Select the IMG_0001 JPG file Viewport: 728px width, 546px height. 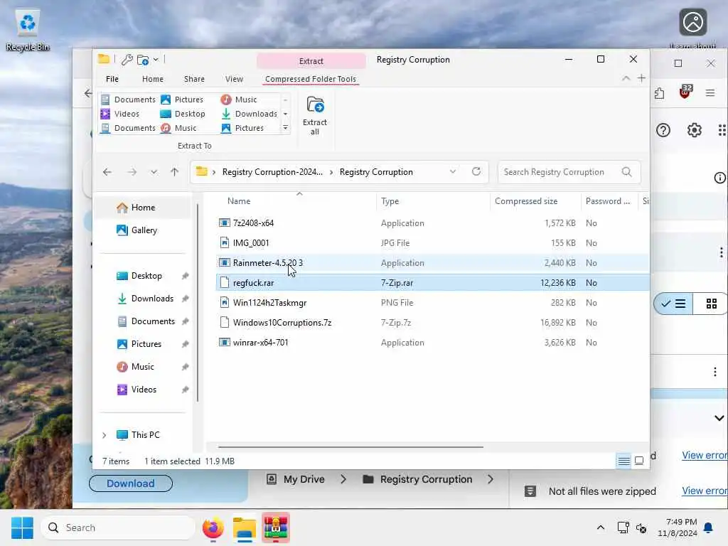(433, 243)
